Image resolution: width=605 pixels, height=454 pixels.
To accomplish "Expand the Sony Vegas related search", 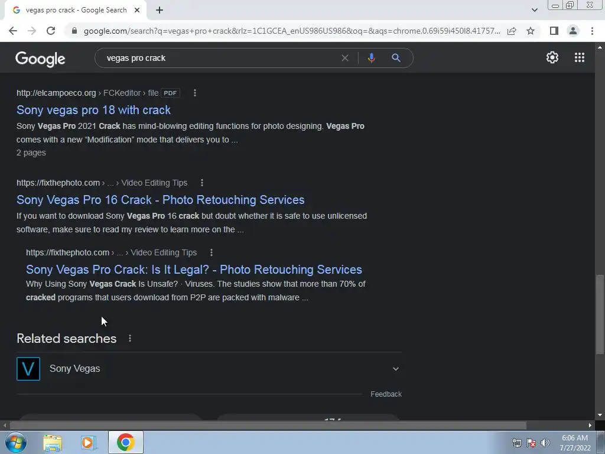I will (x=395, y=369).
